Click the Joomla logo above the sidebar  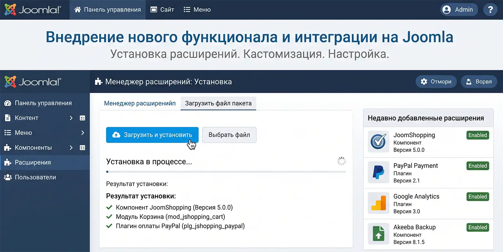tap(32, 82)
